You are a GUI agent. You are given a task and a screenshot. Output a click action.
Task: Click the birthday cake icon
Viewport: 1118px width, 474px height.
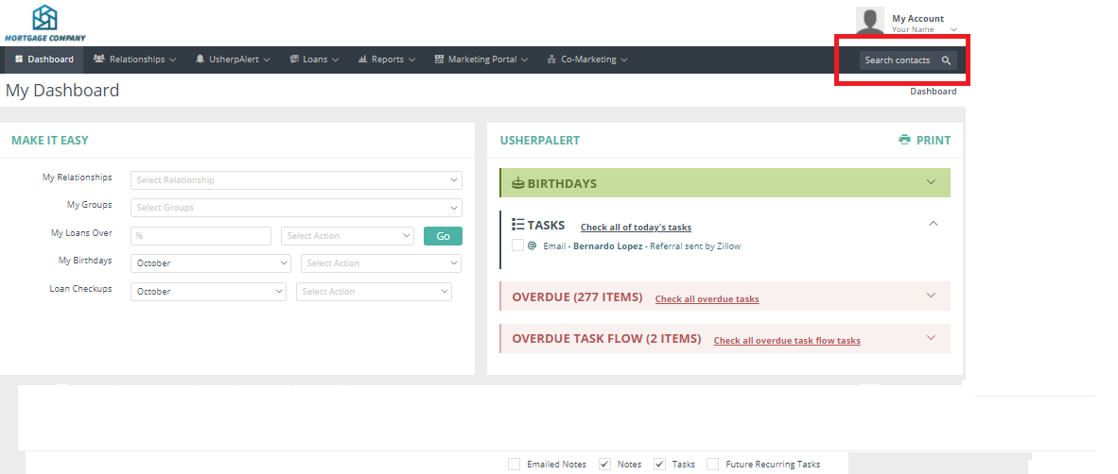pos(517,183)
